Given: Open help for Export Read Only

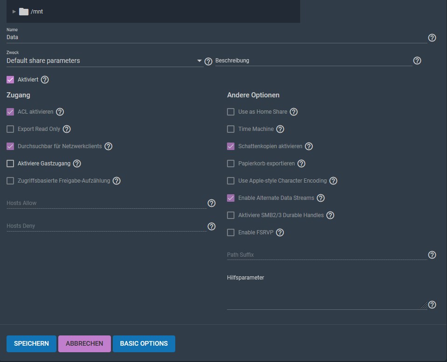Looking at the screenshot, I should [67, 129].
